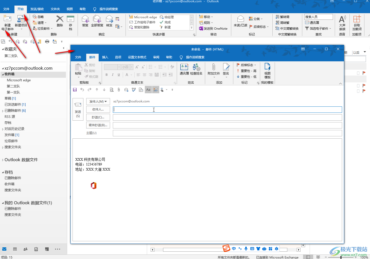
Task: Toggle Low Importance flag
Action: pos(246,77)
